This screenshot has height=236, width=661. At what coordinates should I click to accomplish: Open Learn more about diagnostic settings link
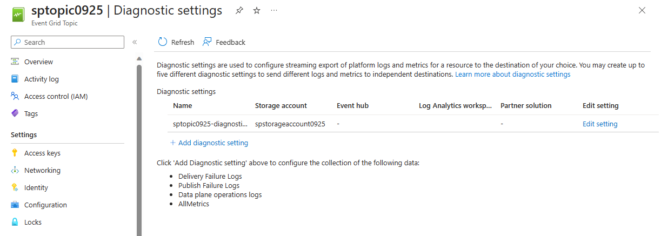click(512, 74)
